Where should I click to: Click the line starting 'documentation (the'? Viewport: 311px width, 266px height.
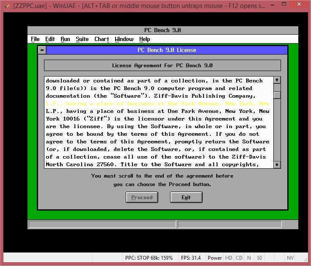tap(151, 96)
